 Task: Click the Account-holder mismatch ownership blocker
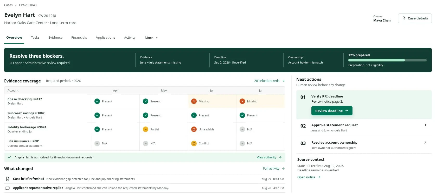(305, 62)
